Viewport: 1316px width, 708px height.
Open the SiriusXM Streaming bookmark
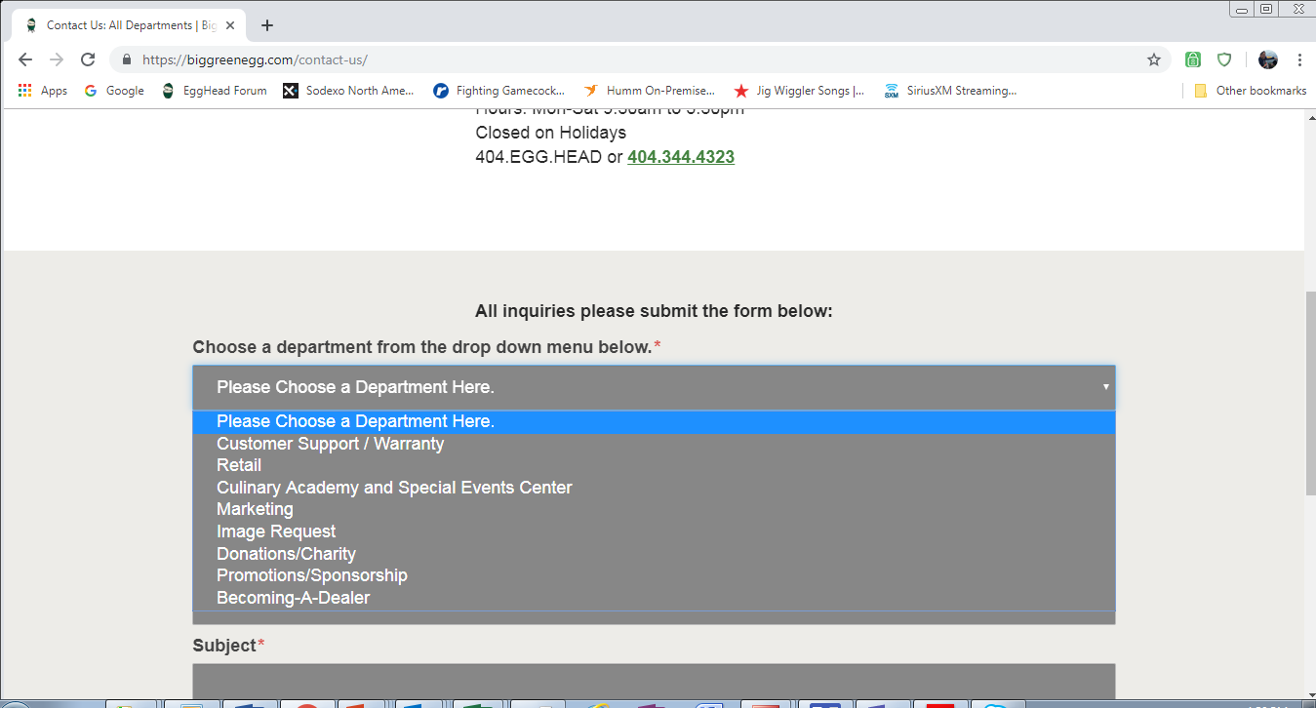[950, 91]
